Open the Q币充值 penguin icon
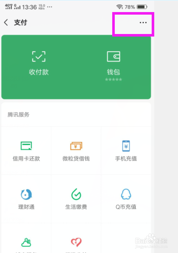The image size is (178, 253). (x=126, y=194)
